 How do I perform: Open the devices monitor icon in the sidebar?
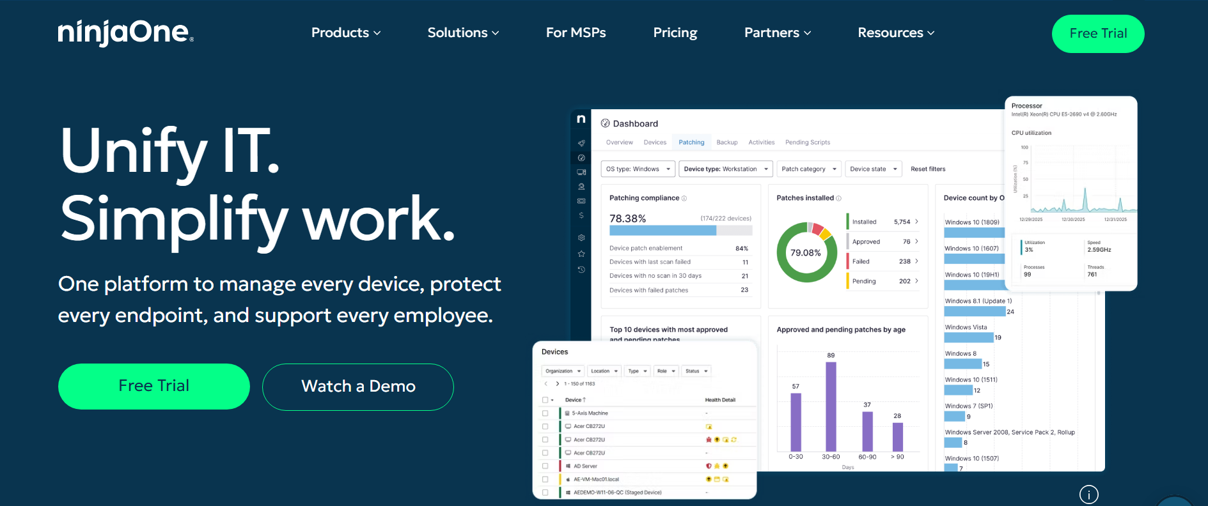(x=581, y=172)
